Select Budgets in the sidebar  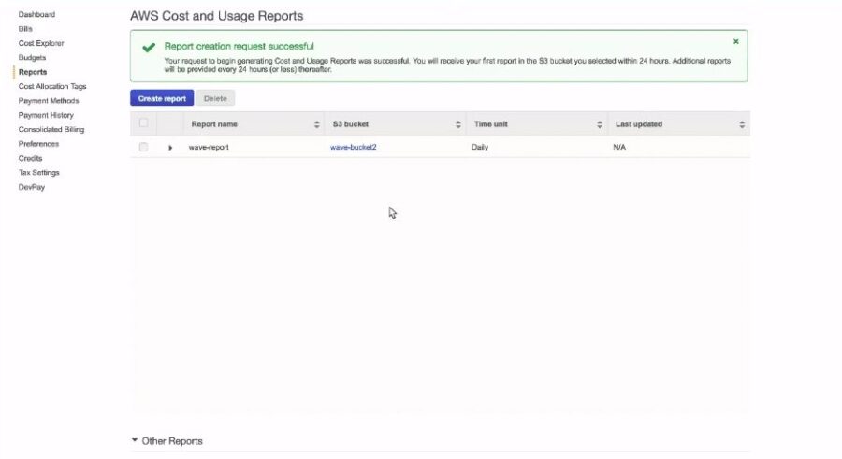(x=32, y=57)
